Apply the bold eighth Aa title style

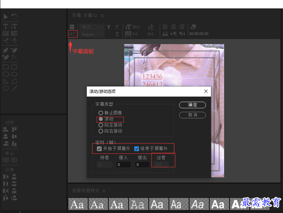[219, 204]
